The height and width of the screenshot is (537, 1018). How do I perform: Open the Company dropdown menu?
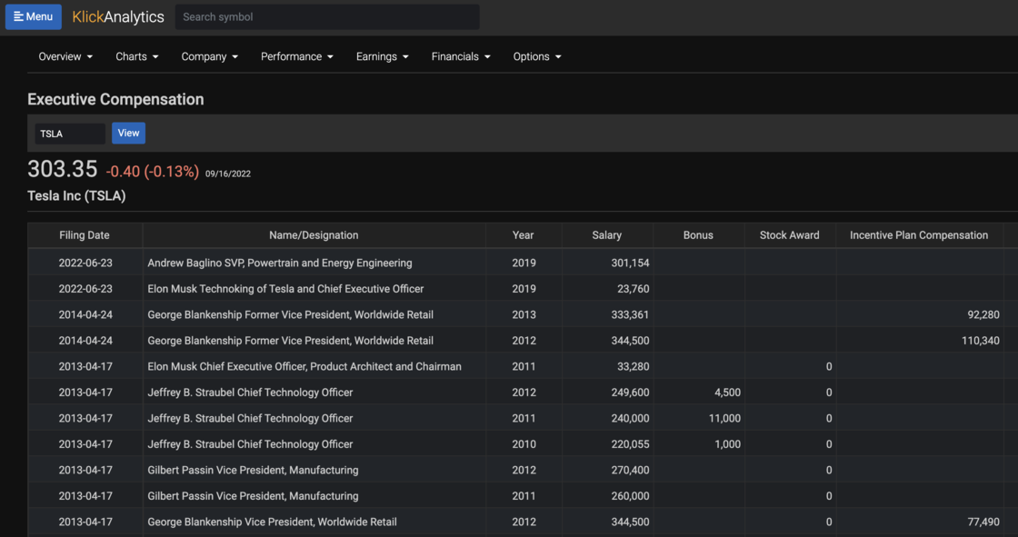coord(209,56)
